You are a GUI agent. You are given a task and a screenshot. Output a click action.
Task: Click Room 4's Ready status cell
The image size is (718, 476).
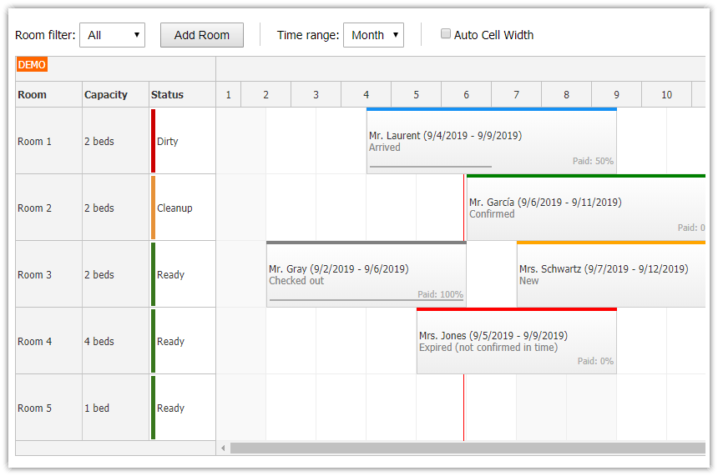pos(181,341)
